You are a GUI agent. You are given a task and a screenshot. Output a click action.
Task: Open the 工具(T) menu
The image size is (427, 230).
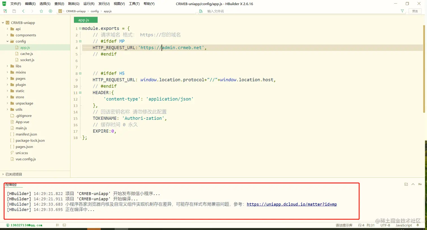click(x=134, y=4)
